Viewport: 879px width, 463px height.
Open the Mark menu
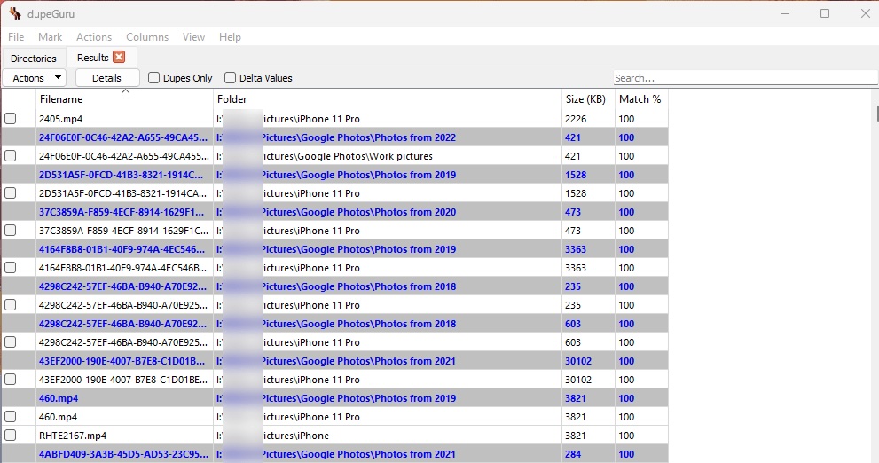(50, 37)
